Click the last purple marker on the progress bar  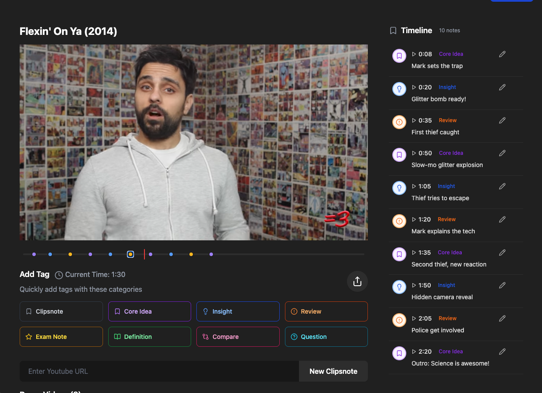(x=211, y=254)
